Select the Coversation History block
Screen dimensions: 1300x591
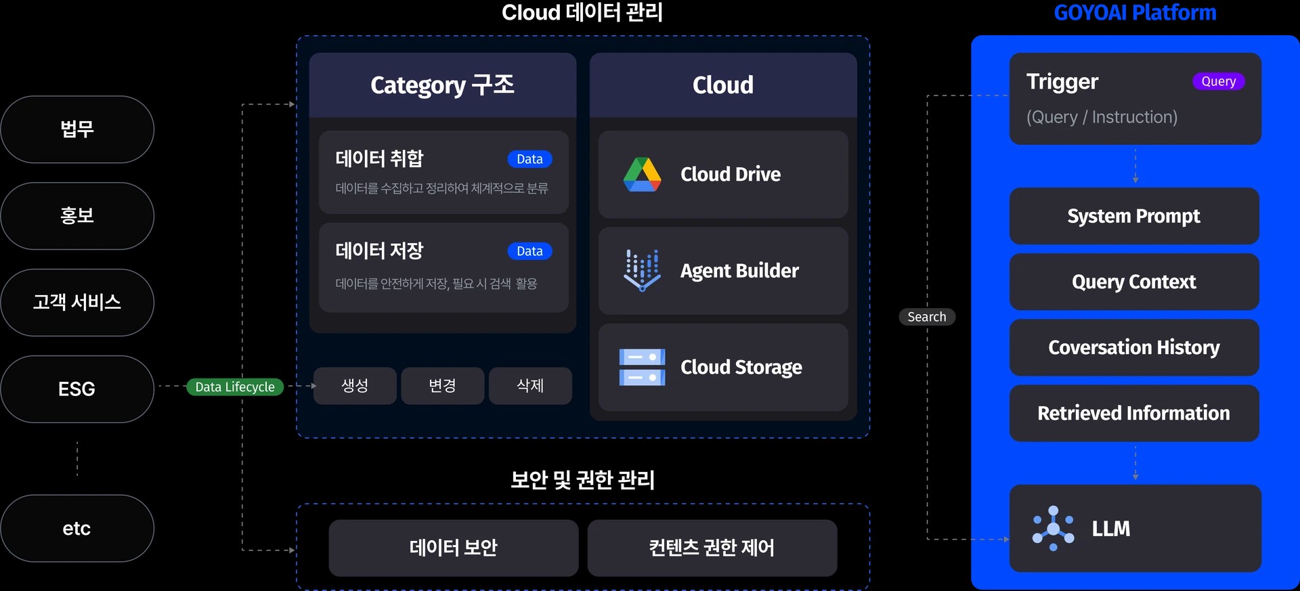[x=1134, y=347]
